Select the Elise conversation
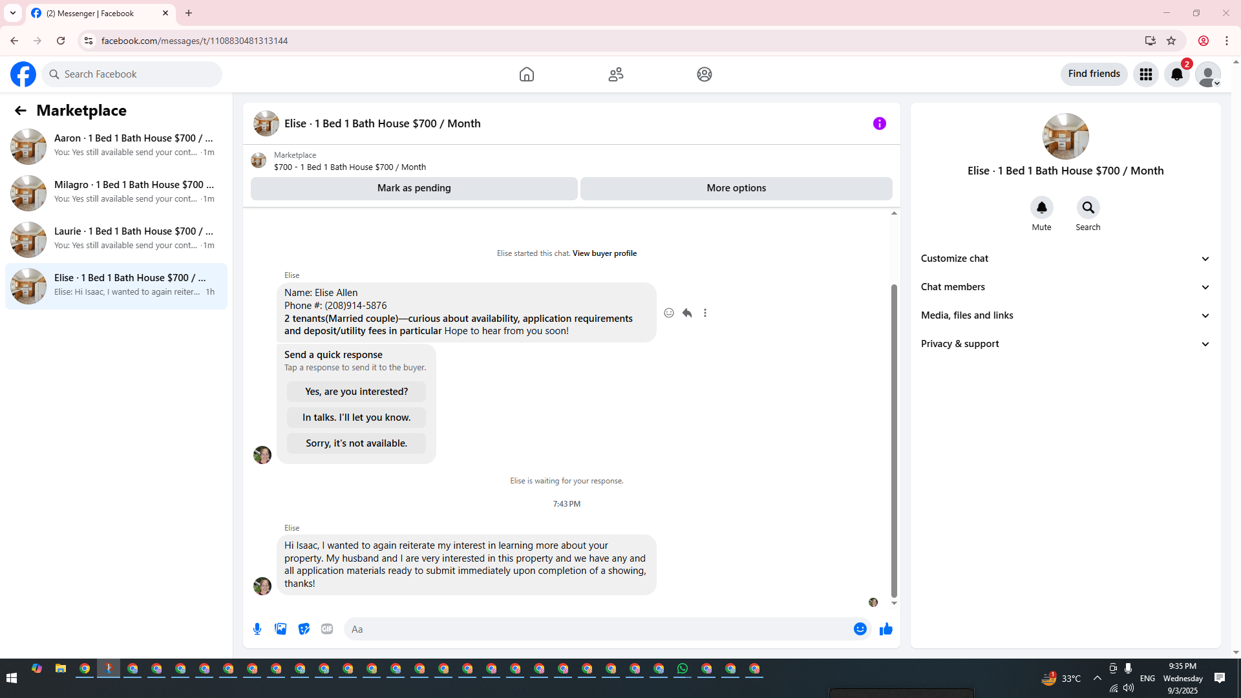 point(116,286)
